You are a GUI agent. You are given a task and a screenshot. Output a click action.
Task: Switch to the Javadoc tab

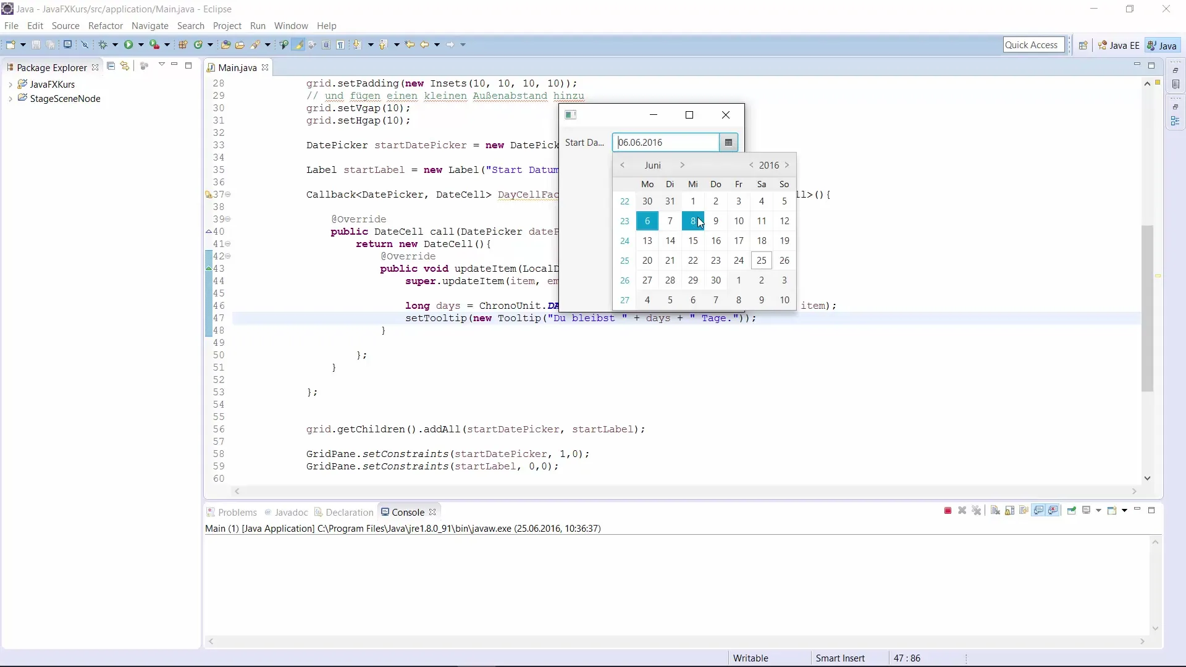point(286,513)
